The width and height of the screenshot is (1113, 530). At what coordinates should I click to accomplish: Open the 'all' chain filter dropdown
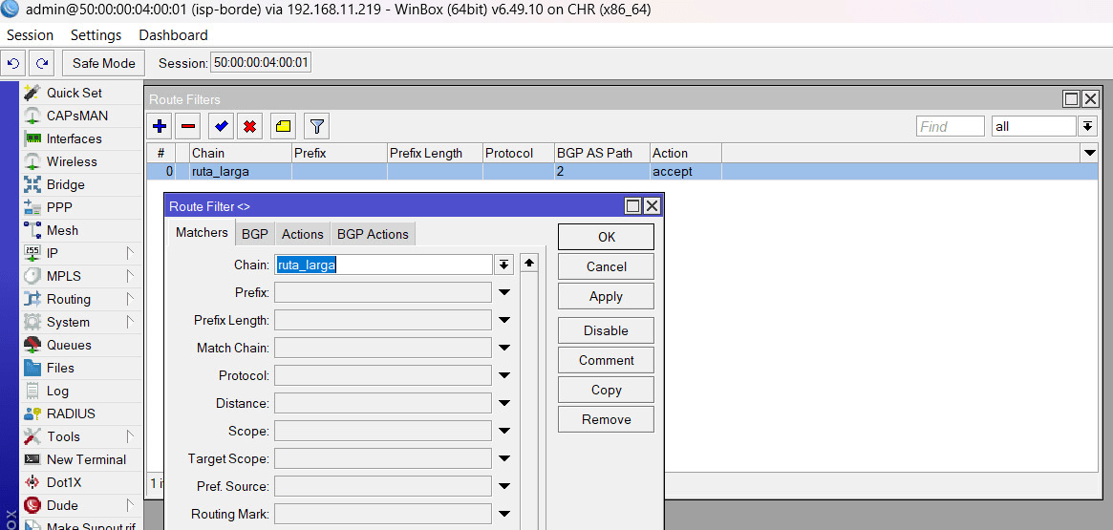tap(1087, 126)
